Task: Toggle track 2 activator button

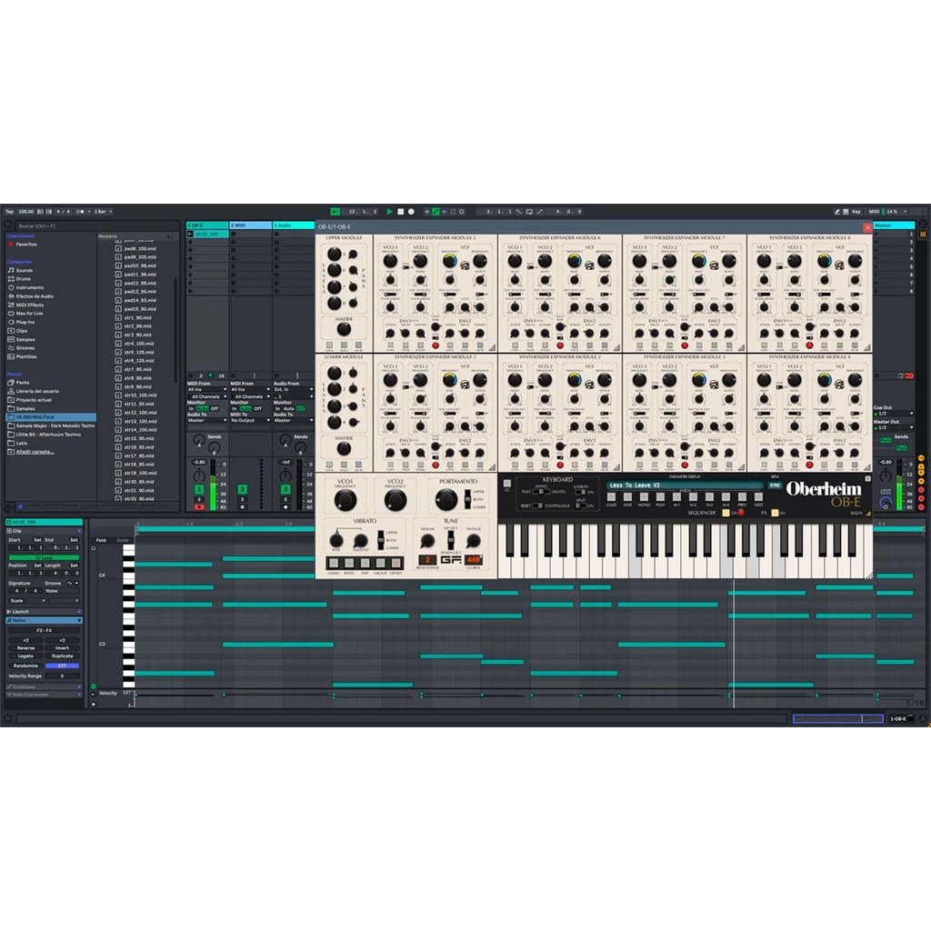Action: click(x=242, y=489)
